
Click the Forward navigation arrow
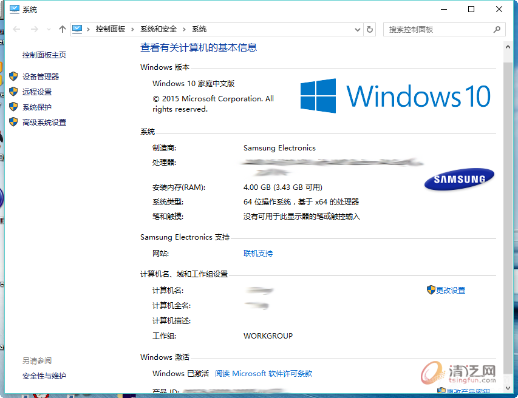35,29
